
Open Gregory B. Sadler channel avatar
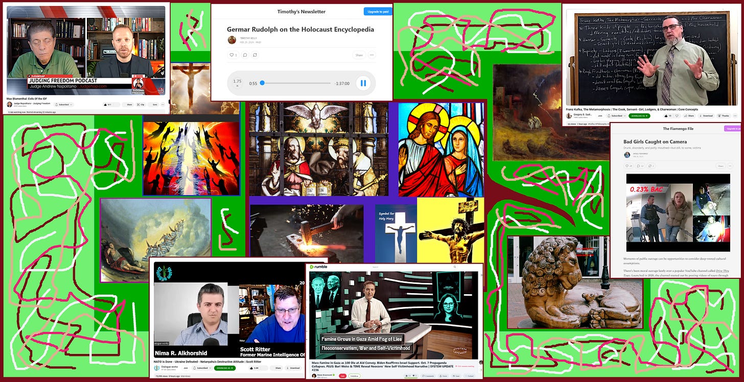pyautogui.click(x=569, y=116)
